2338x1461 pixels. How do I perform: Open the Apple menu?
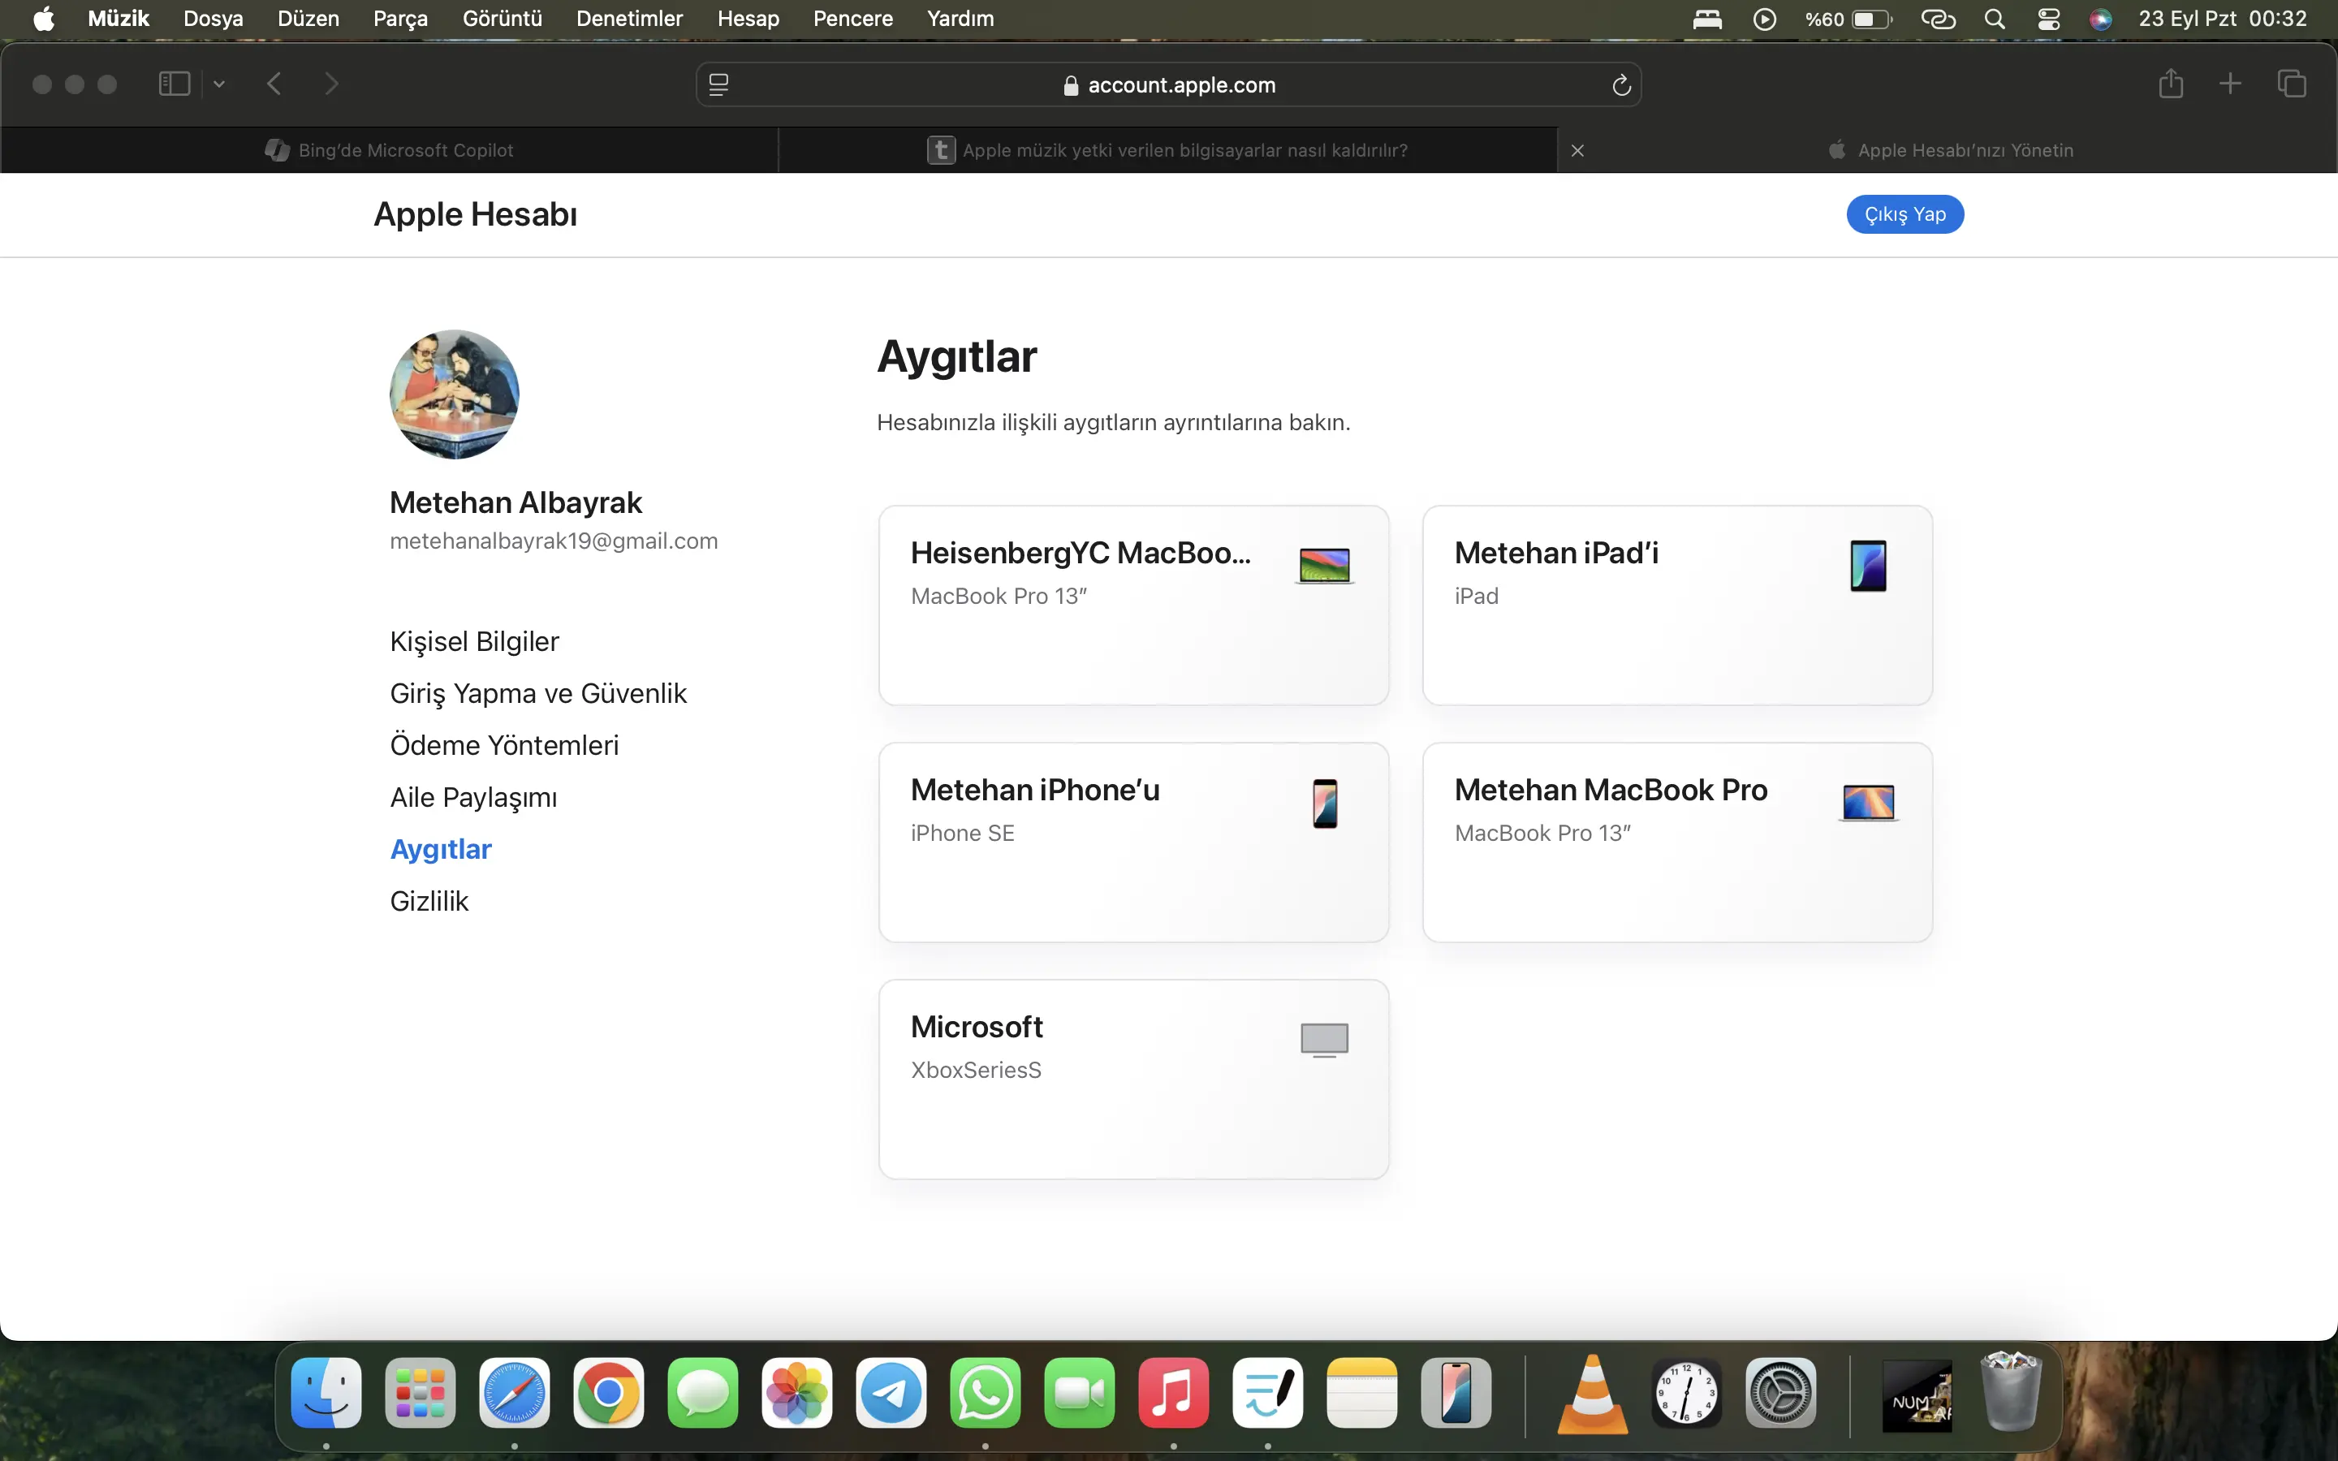44,19
